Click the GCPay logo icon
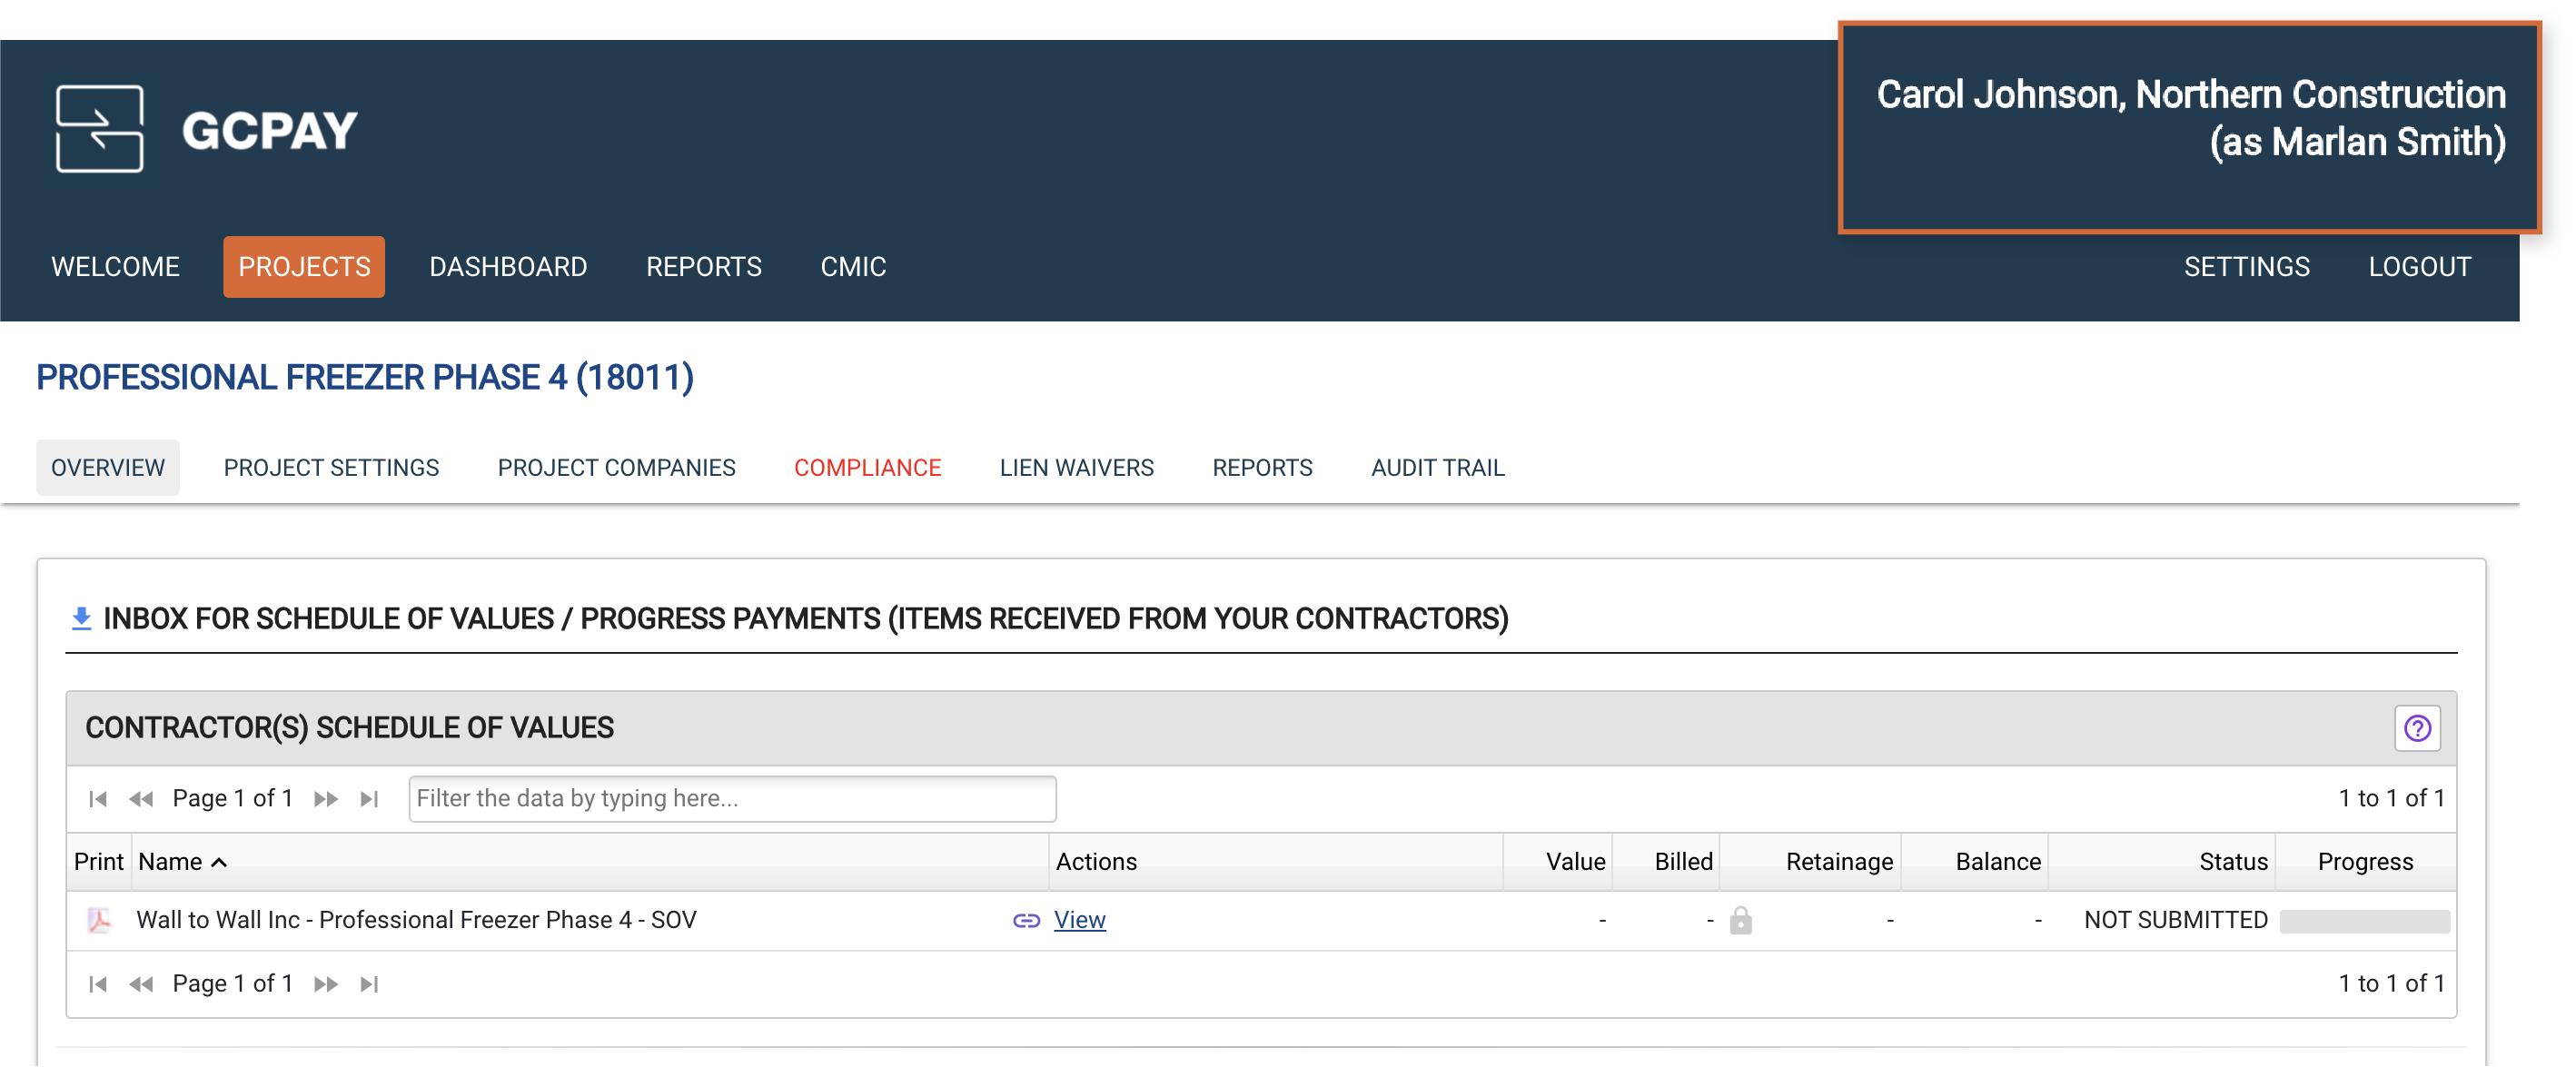This screenshot has height=1067, width=2576. [x=100, y=129]
